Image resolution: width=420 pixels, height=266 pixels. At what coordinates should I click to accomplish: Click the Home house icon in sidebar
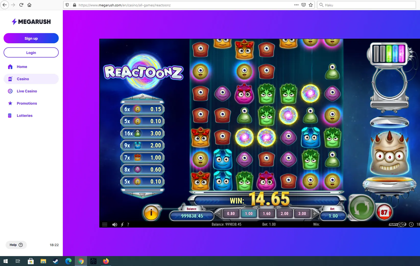(x=10, y=67)
